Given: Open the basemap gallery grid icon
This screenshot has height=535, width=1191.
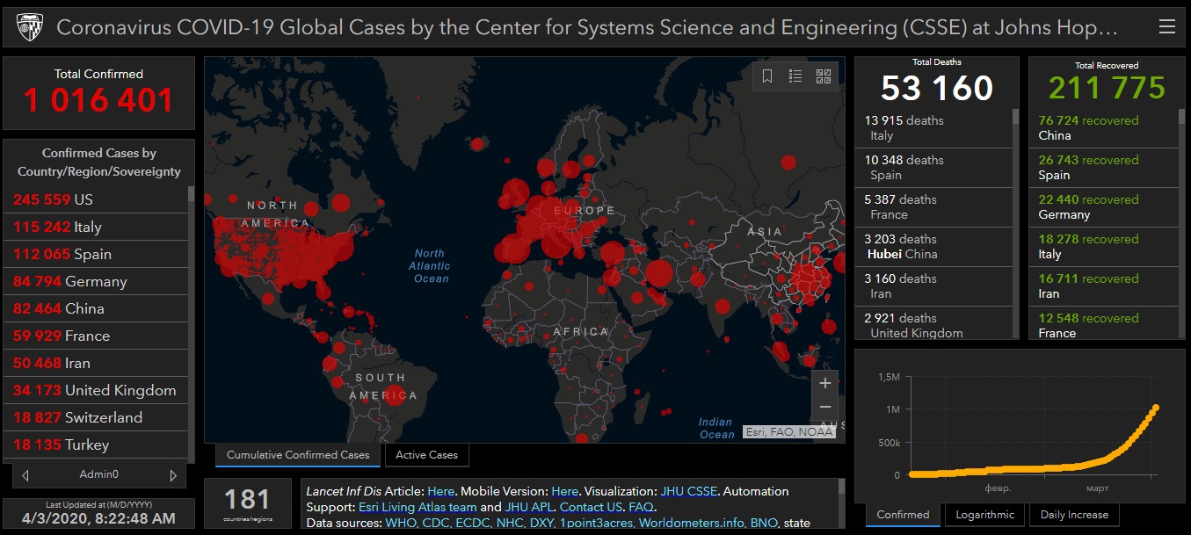Looking at the screenshot, I should click(x=824, y=76).
